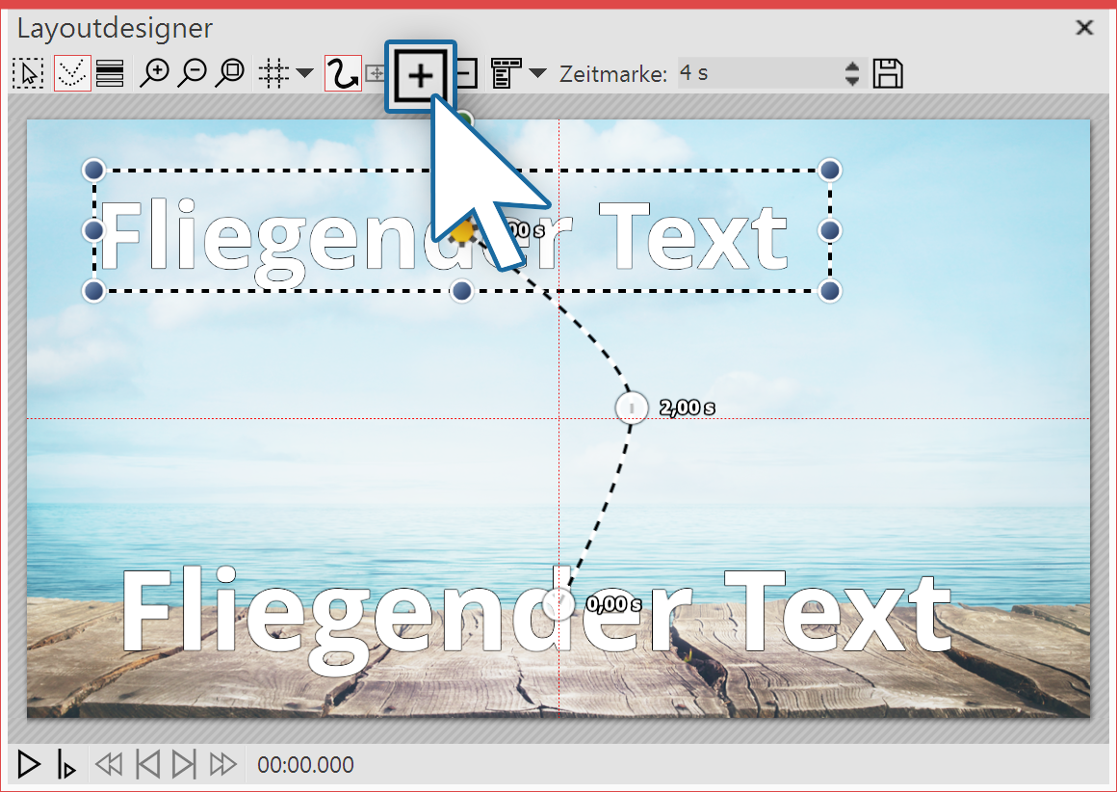
Task: Toggle the move-marker mode icon
Action: [377, 72]
